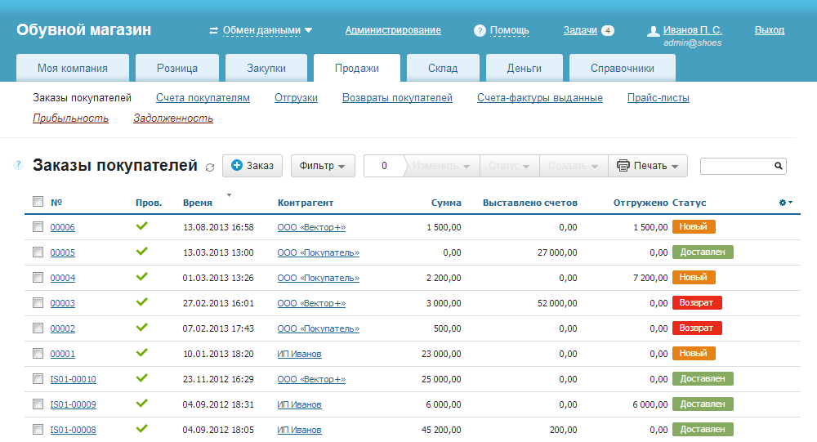817x442 pixels.
Task: Click the sort arrow above Время column
Action: (x=229, y=195)
